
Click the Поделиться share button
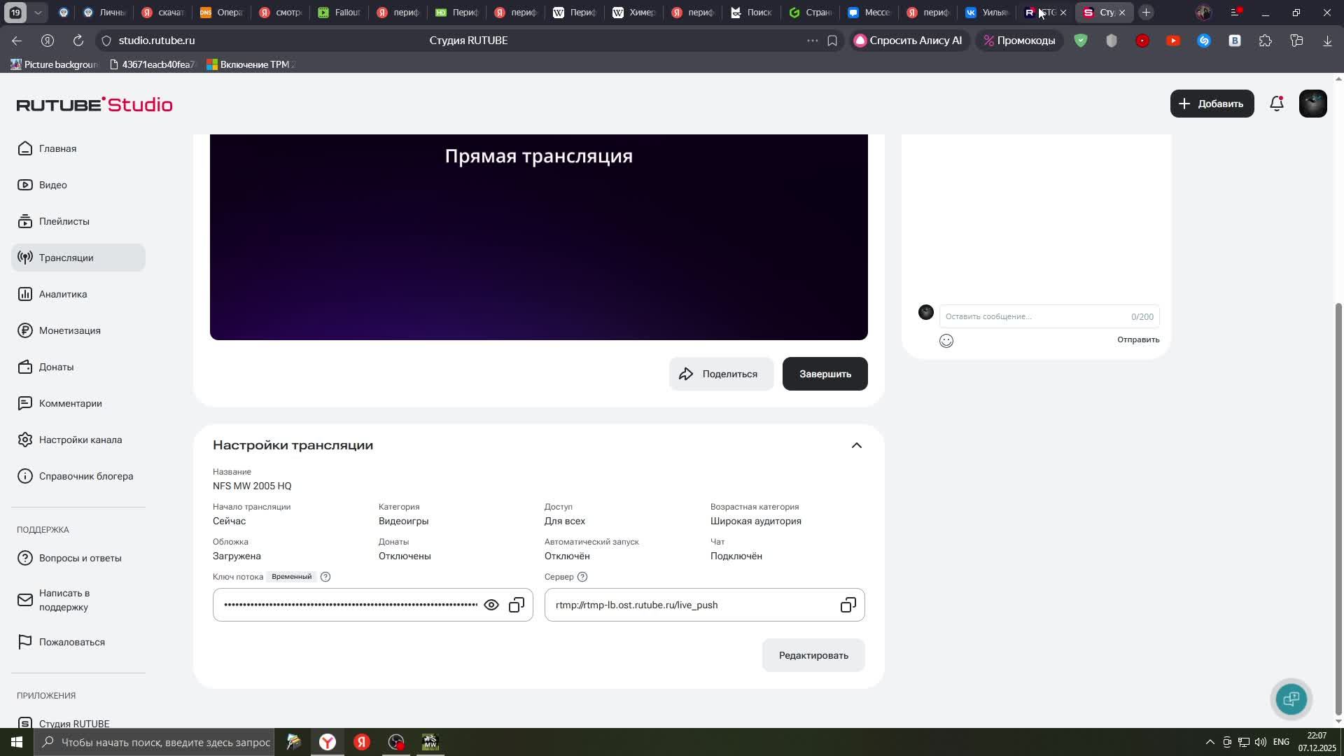(x=721, y=374)
